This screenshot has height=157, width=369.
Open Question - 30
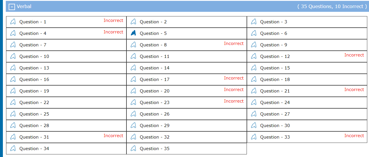[275, 126]
